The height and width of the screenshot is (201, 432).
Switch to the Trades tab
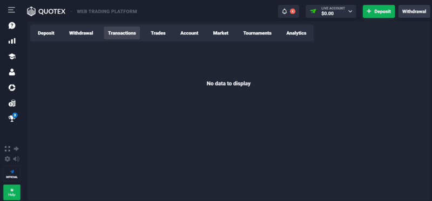coord(158,33)
